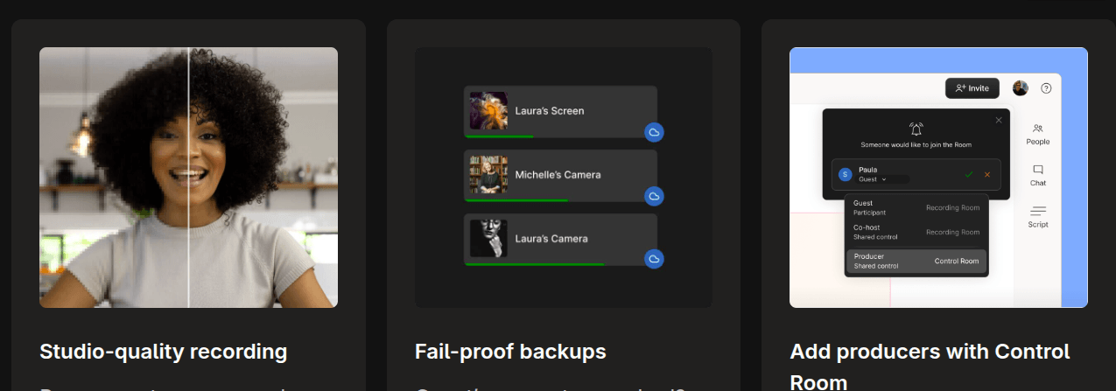Click Michelle's Camera thumbnail
The width and height of the screenshot is (1116, 391).
point(488,175)
